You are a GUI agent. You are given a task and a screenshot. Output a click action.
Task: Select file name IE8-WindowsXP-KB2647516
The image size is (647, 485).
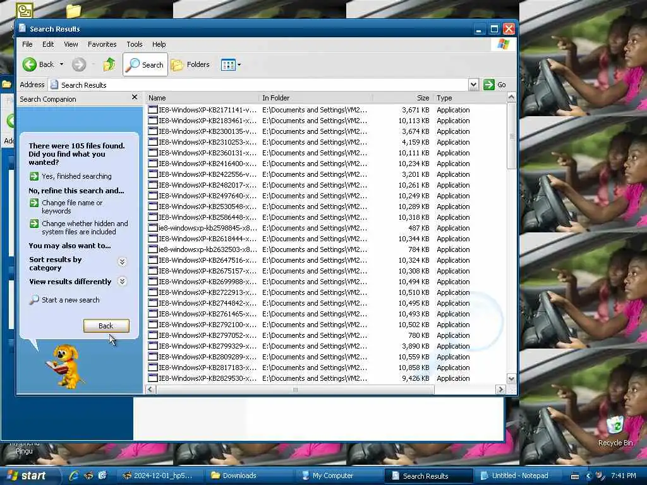(x=207, y=260)
